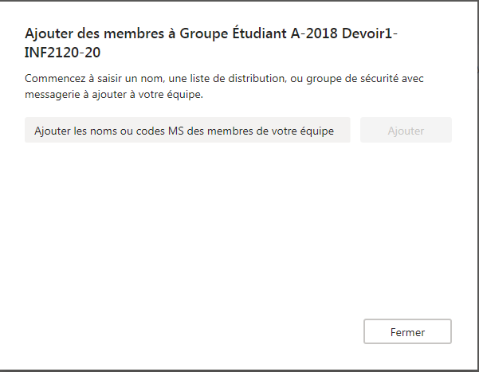The width and height of the screenshot is (479, 372).
Task: Close the dialog using Fermer
Action: 407,332
